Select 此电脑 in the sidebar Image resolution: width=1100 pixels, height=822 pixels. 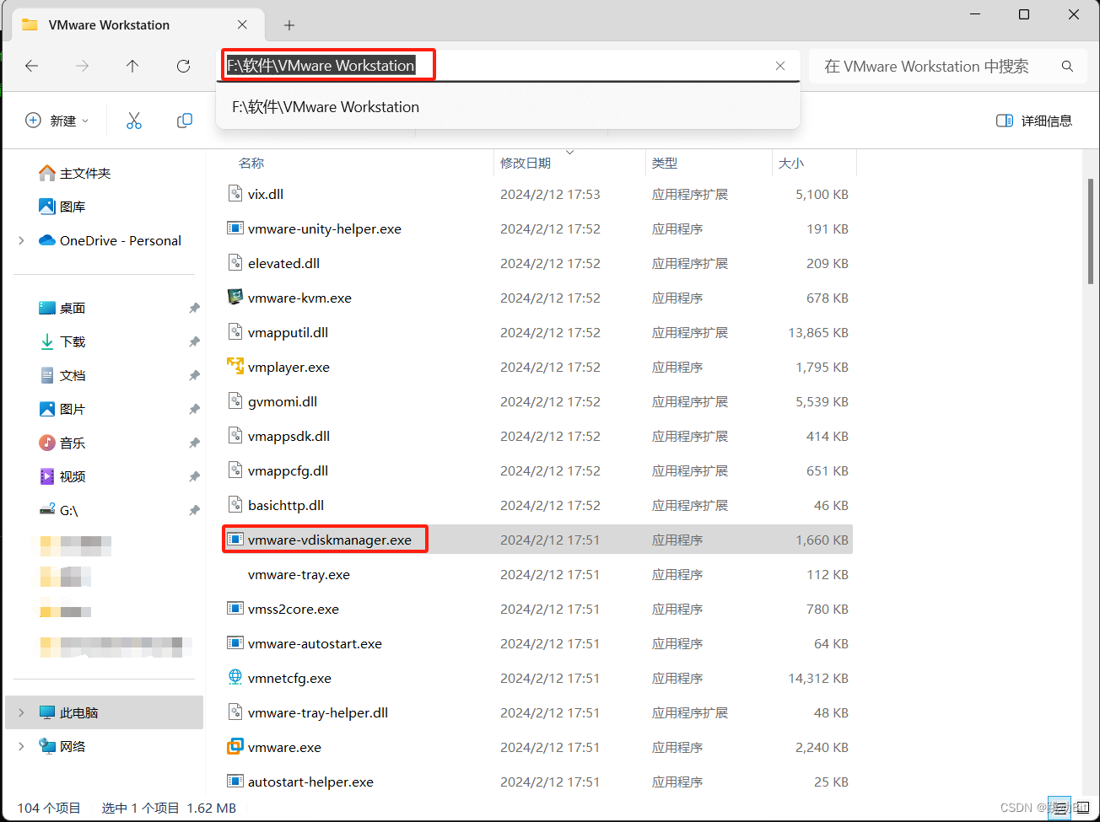tap(104, 712)
